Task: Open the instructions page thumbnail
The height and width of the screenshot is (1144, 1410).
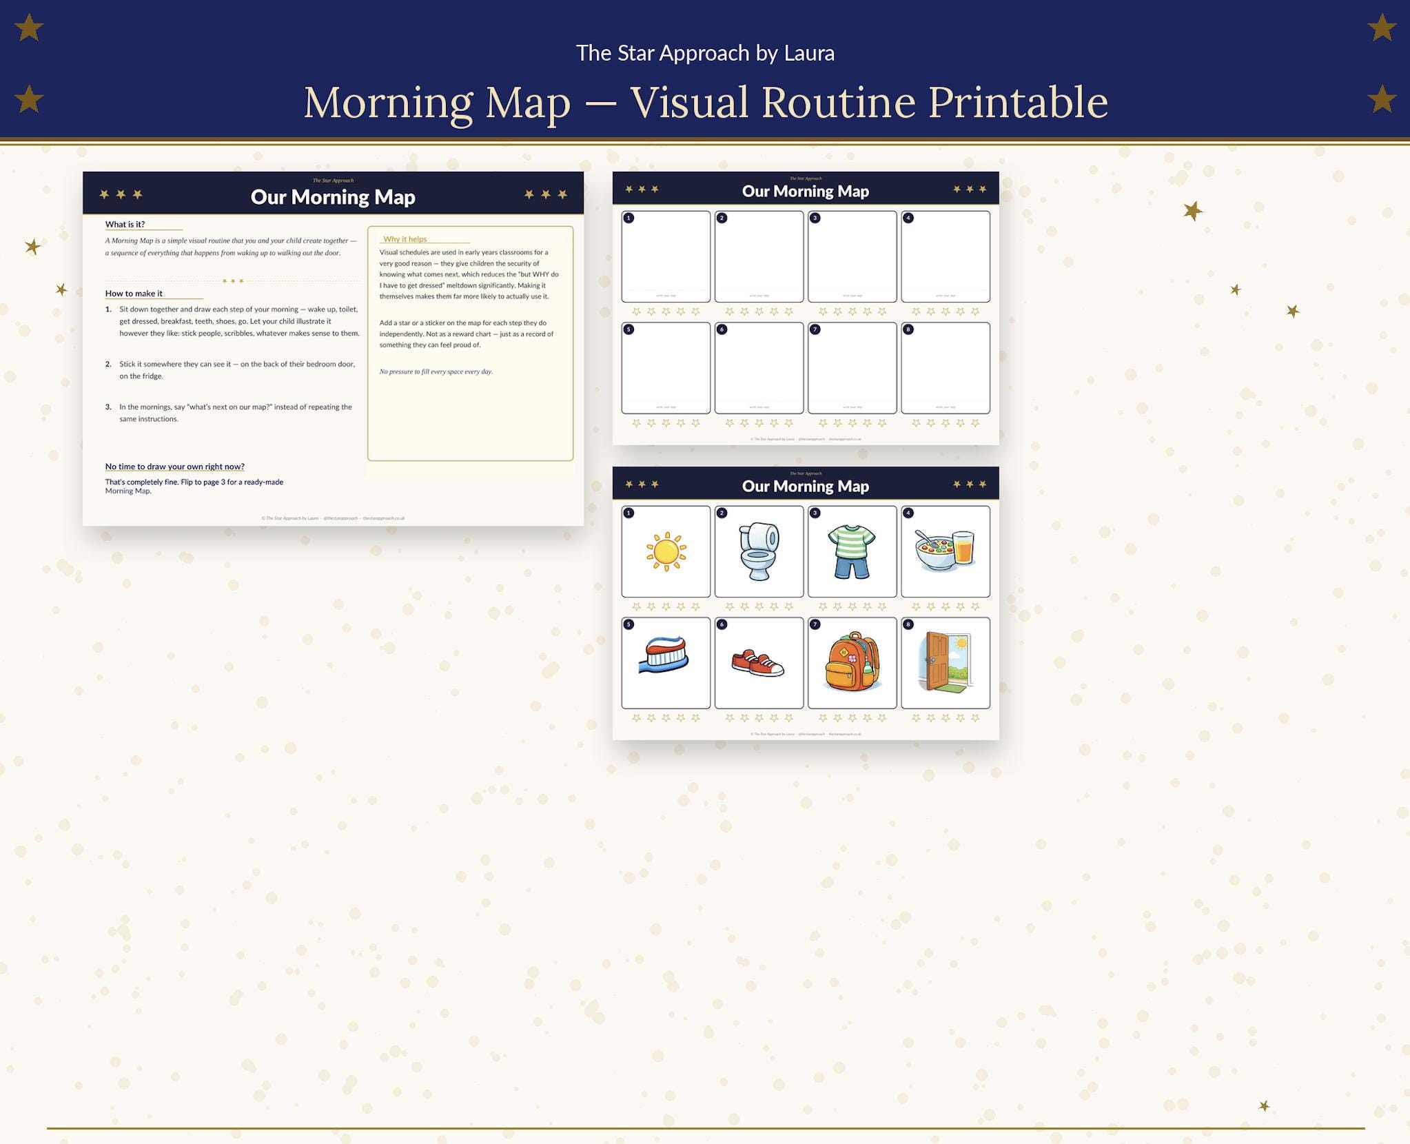Action: coord(333,349)
